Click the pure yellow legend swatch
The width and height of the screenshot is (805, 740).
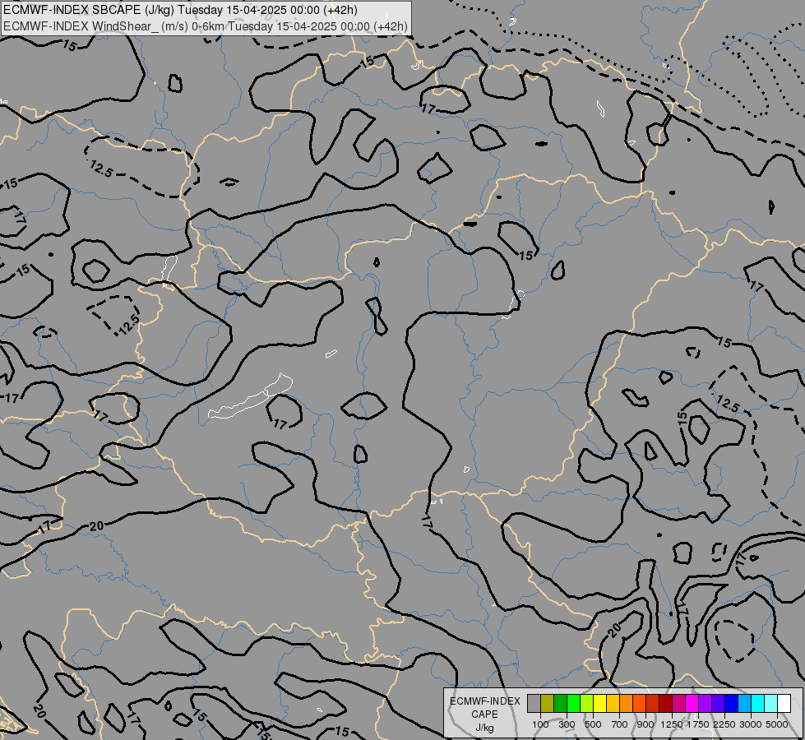click(599, 704)
